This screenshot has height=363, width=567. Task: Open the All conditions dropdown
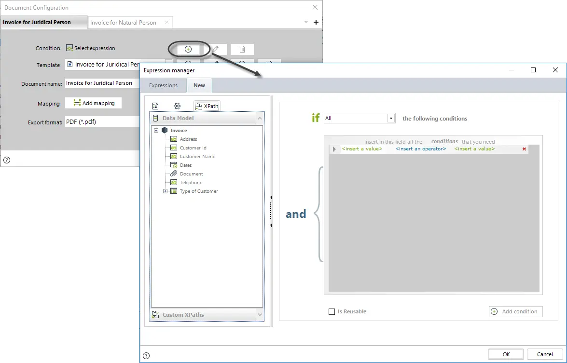pos(391,118)
